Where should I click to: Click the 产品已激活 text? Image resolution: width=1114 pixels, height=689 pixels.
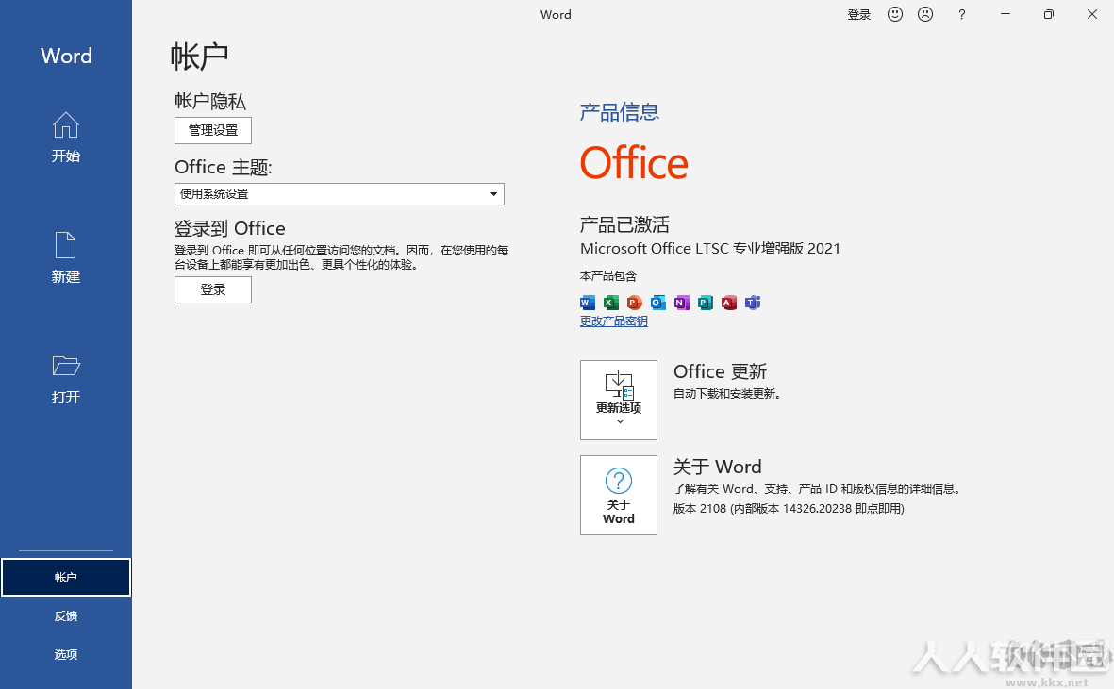(624, 225)
